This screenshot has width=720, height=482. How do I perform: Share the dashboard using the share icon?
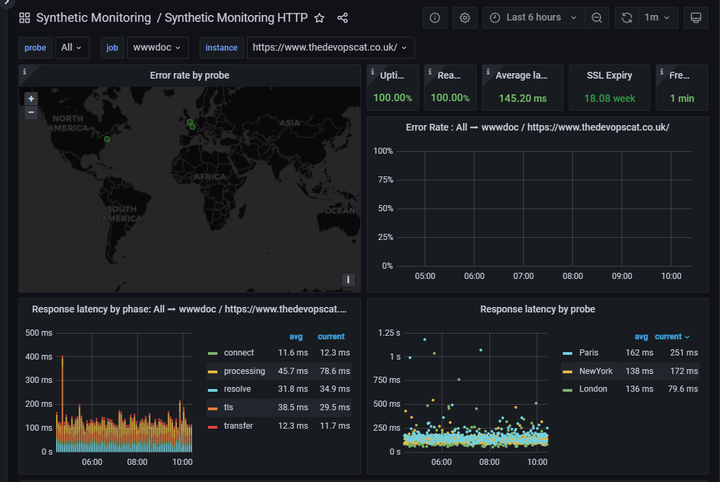pyautogui.click(x=343, y=18)
